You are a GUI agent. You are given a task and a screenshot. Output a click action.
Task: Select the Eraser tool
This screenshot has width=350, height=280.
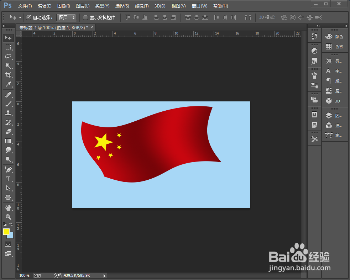8,132
